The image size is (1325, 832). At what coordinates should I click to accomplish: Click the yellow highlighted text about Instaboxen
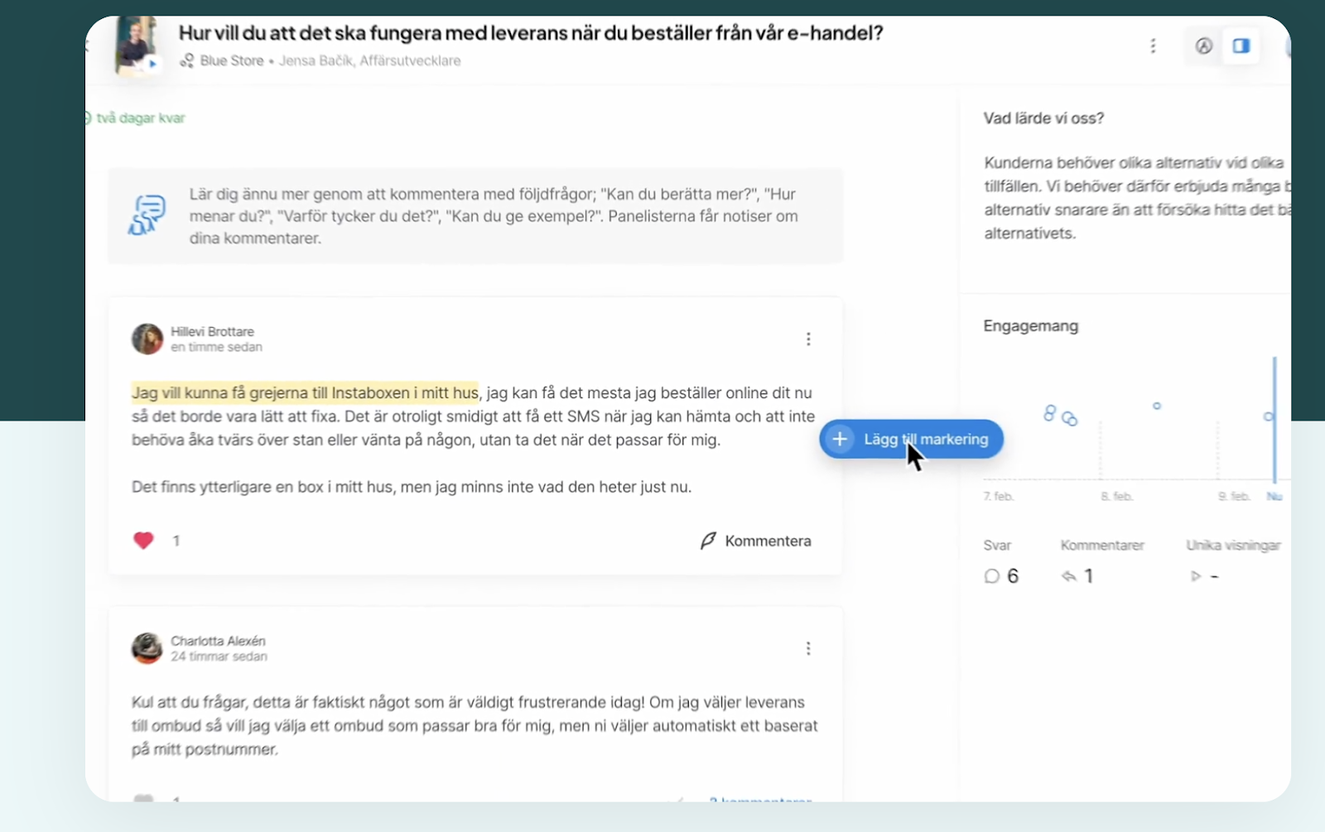305,392
